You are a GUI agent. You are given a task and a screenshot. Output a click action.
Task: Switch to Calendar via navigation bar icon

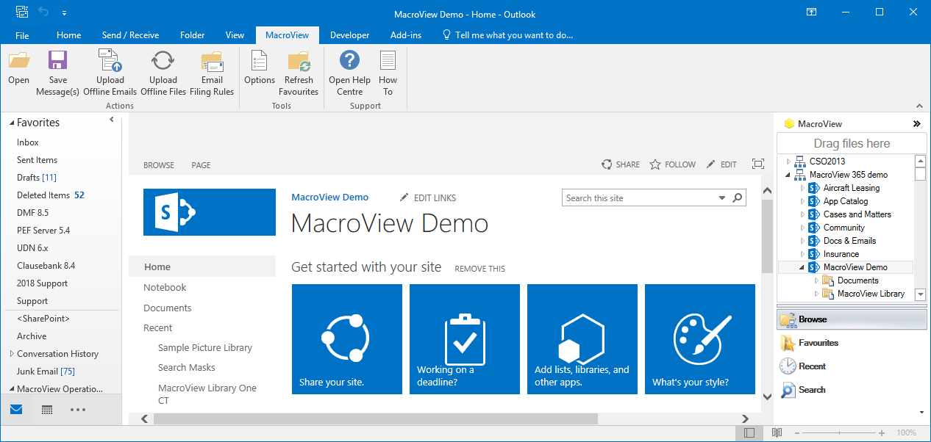coord(46,409)
